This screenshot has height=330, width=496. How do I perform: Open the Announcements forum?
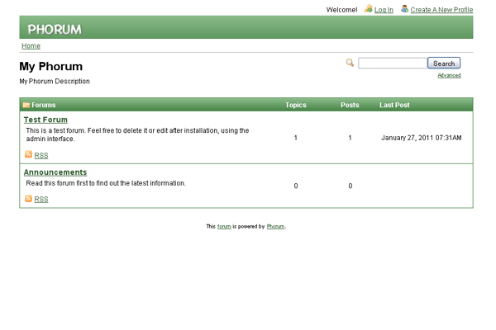pyautogui.click(x=55, y=172)
